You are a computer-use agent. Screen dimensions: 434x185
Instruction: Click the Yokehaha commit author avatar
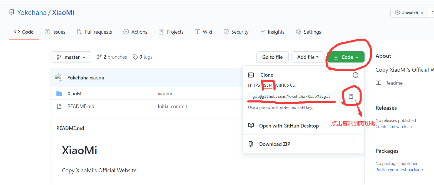[59, 78]
